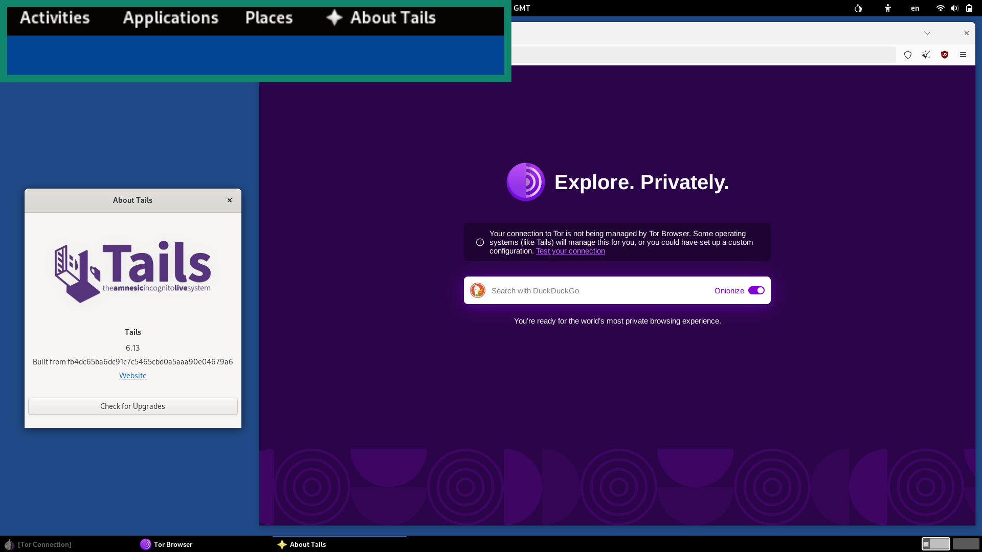Click the volume icon in the top bar
982x552 pixels.
coord(954,8)
